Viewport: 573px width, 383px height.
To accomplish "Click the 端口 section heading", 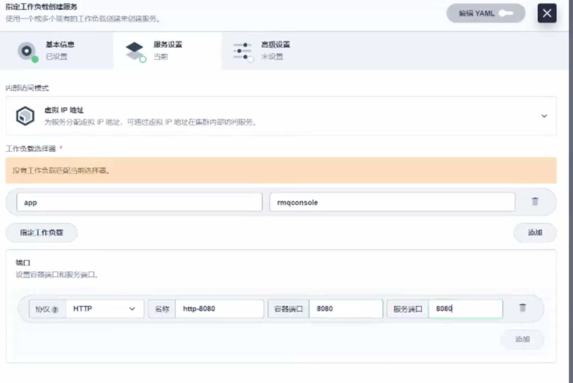I will pos(23,262).
